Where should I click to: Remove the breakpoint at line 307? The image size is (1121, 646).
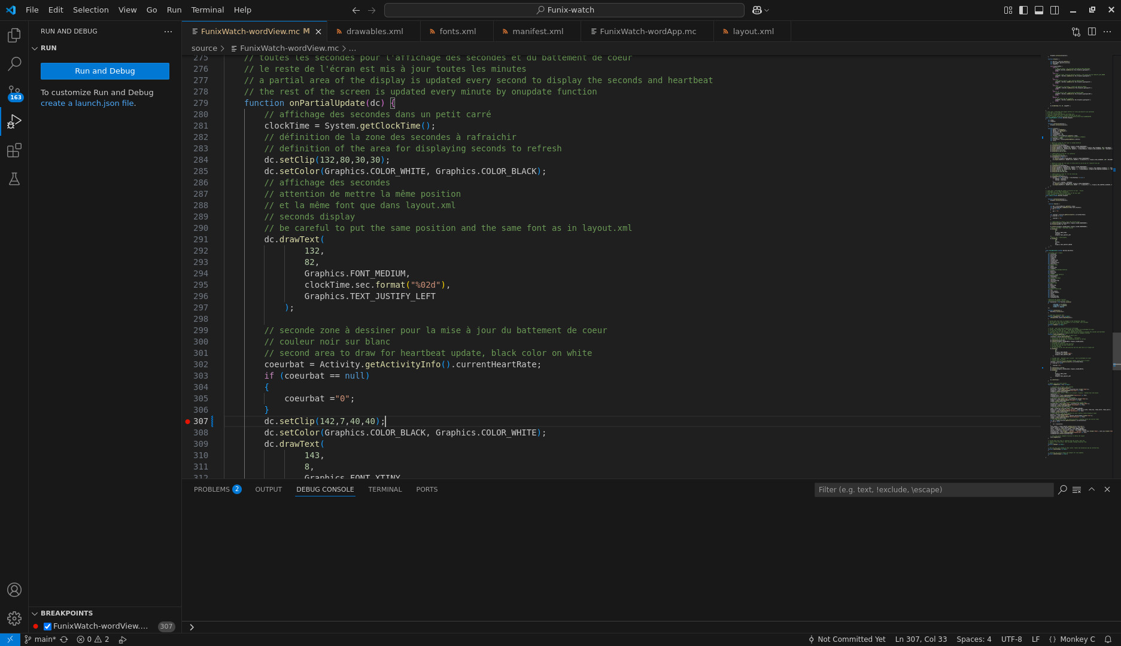click(x=187, y=422)
